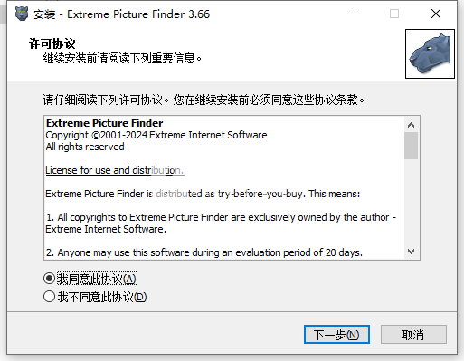Click inside the license agreement text box
The height and width of the screenshot is (361, 464).
click(224, 187)
